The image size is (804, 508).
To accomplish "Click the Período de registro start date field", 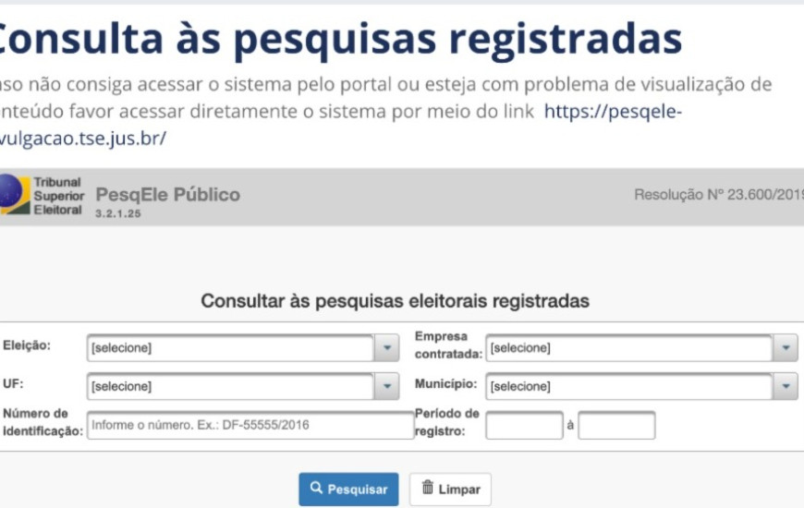I will tap(524, 425).
